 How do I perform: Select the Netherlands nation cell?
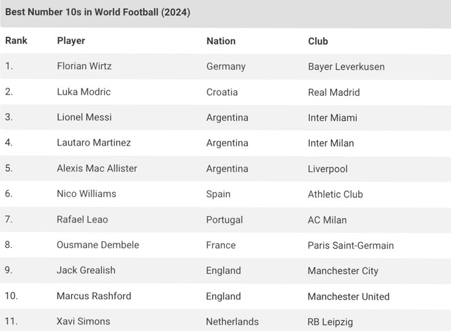point(232,322)
